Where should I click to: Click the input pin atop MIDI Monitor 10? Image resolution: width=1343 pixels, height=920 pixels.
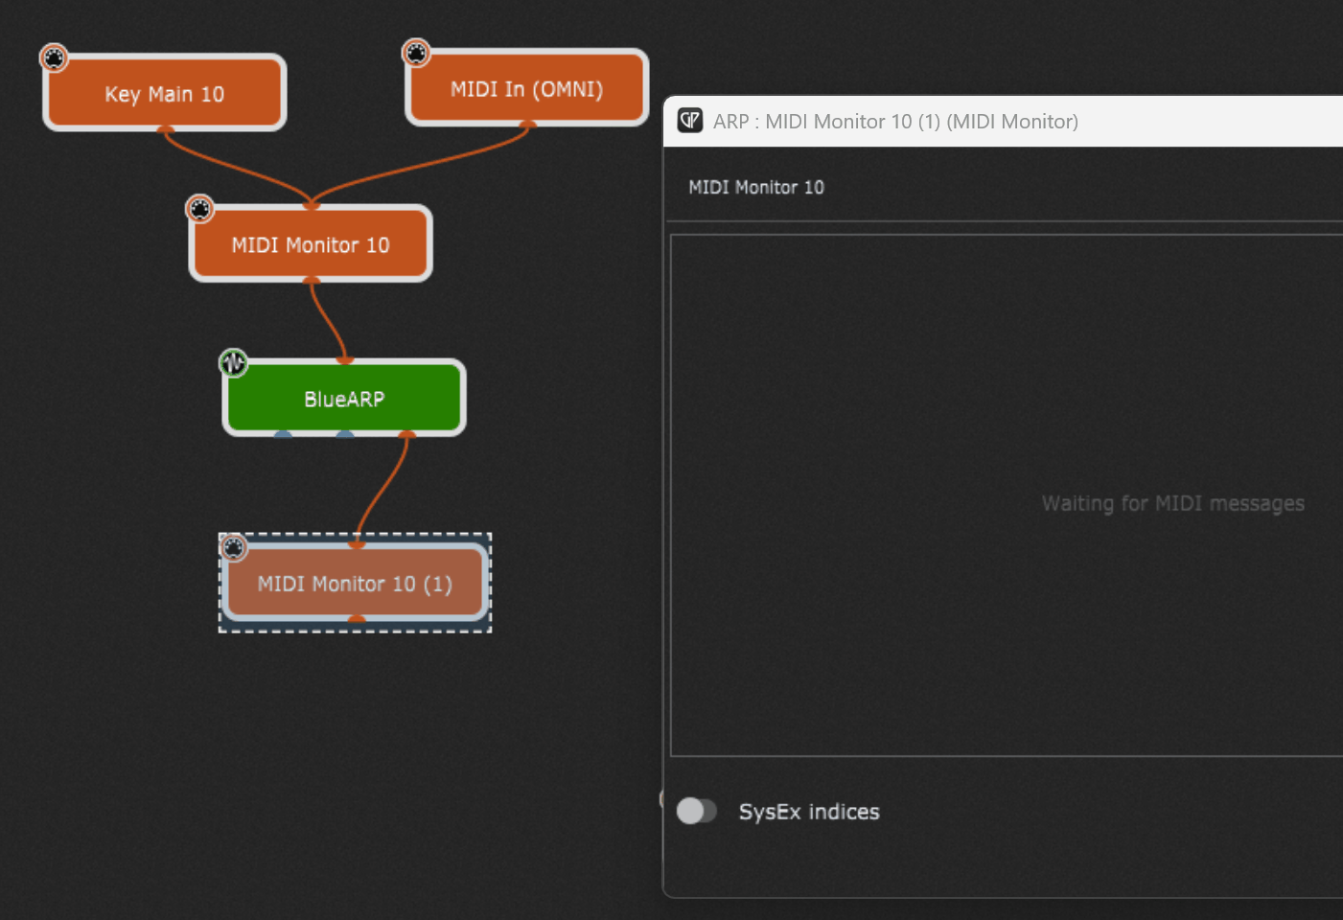coord(311,205)
